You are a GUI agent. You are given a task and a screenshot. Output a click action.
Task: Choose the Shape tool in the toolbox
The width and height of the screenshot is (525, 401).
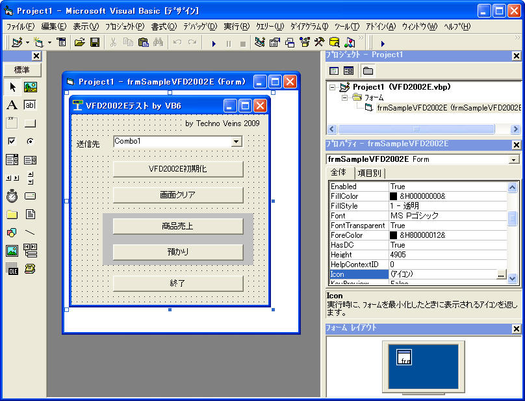12,233
